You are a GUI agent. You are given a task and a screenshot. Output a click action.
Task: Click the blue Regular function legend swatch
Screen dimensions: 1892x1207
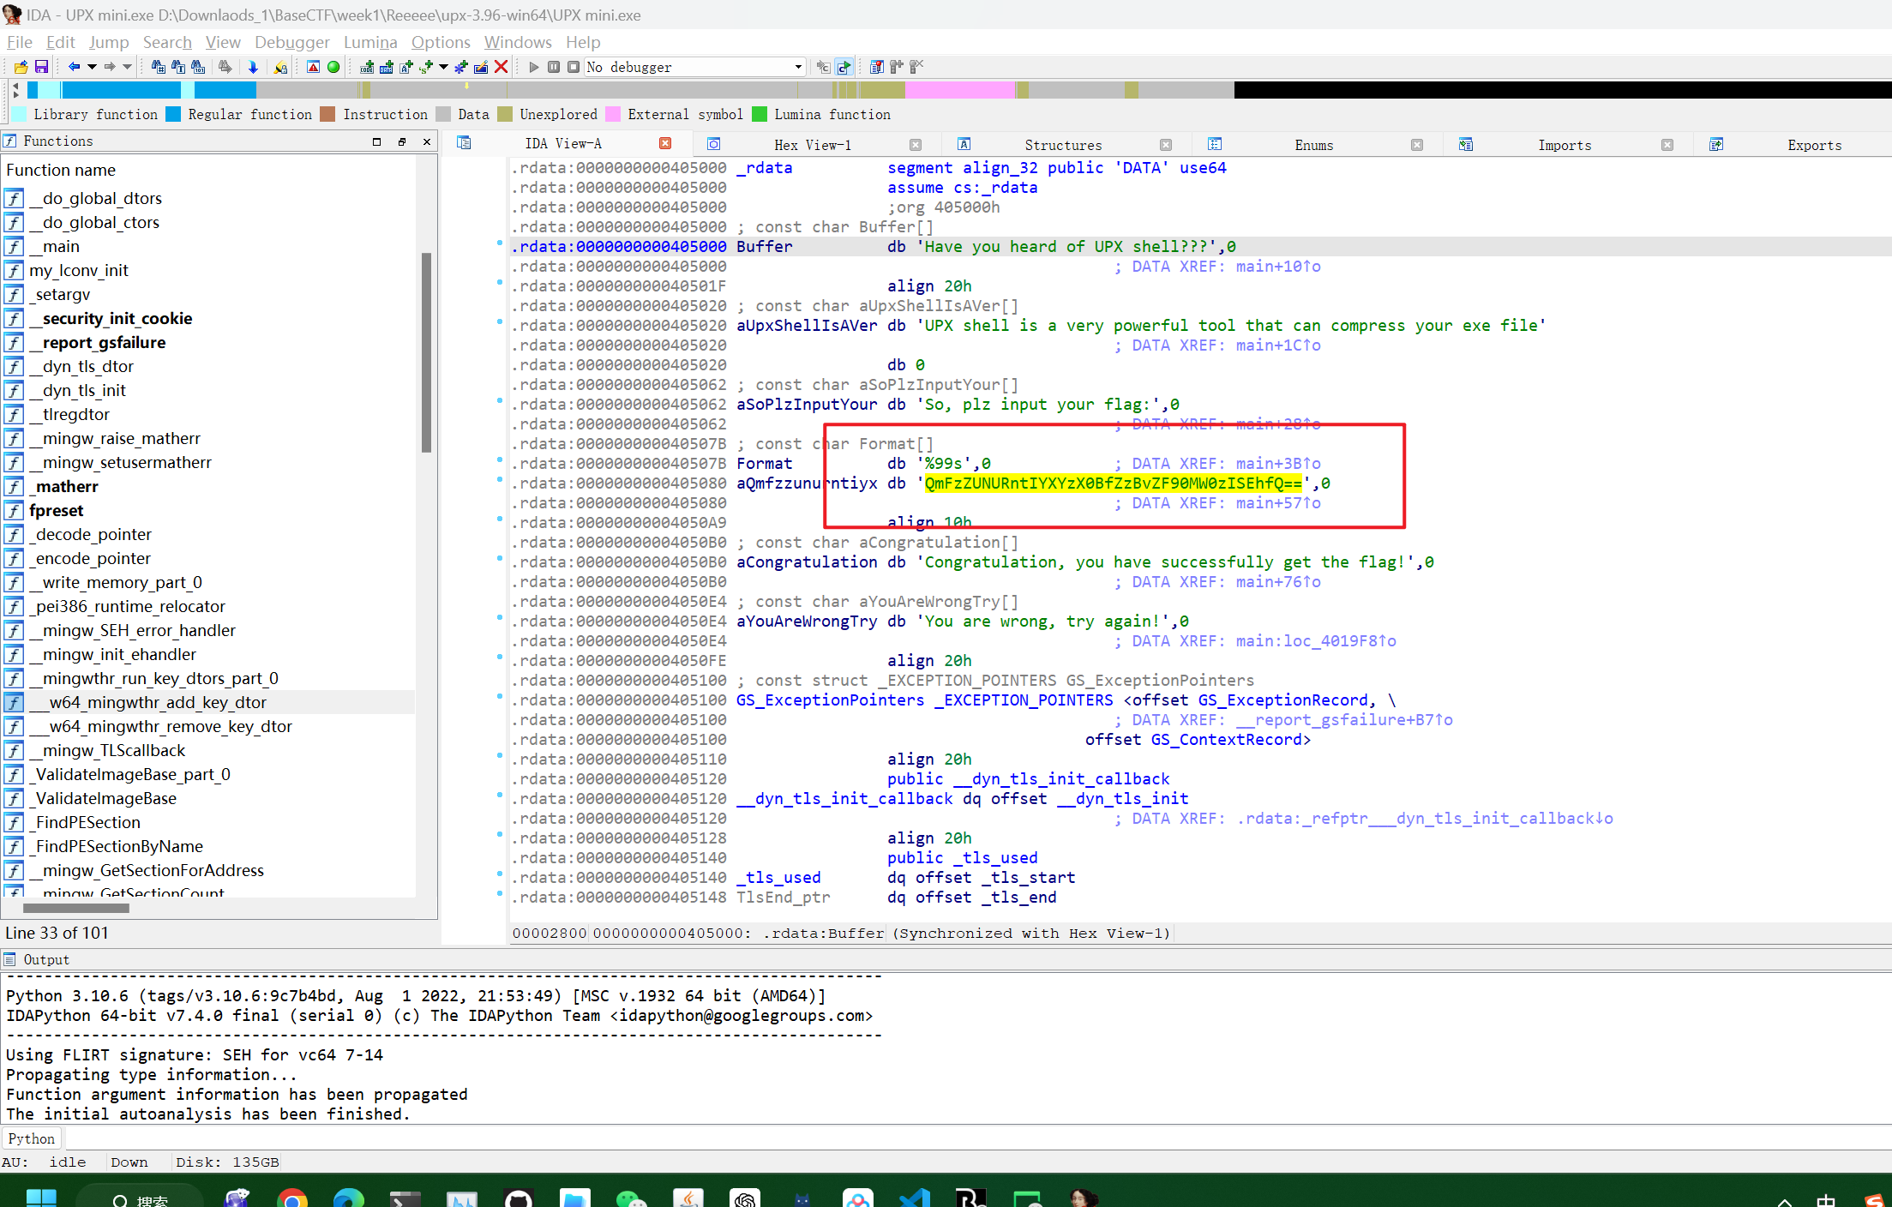(x=173, y=114)
